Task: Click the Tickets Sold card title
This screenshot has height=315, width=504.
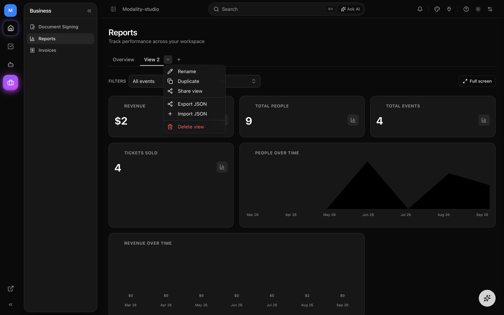Action: point(141,153)
